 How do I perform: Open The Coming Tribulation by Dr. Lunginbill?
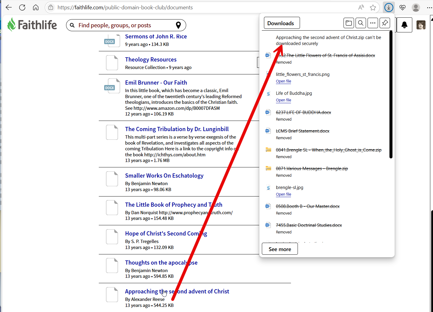[x=177, y=129]
